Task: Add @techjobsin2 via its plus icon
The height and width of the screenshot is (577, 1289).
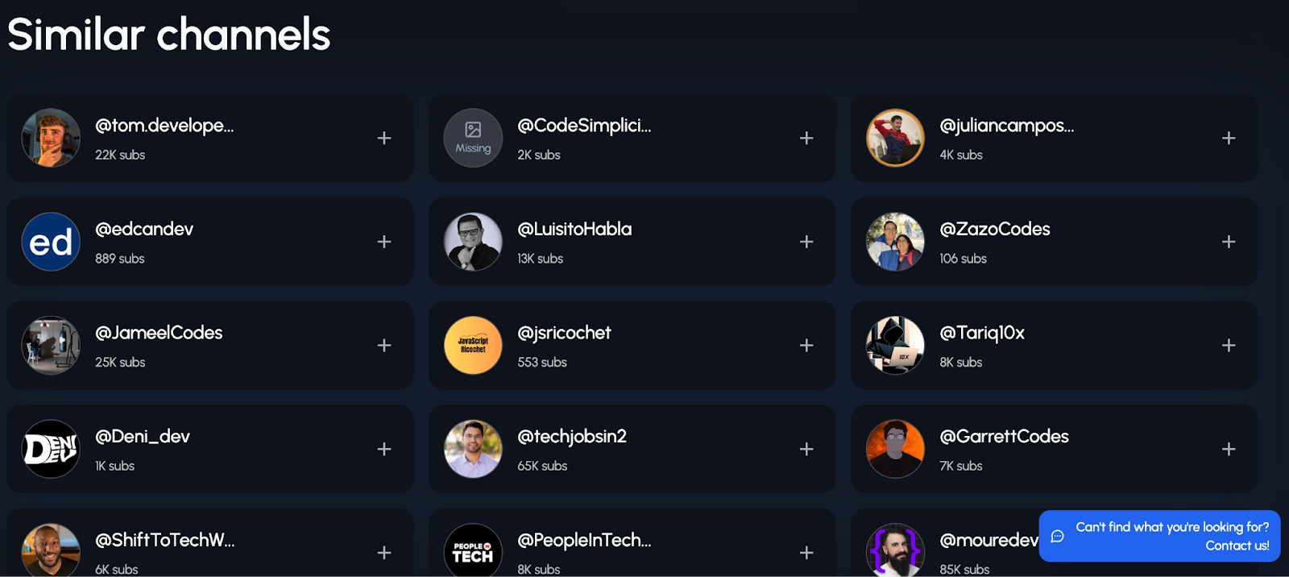Action: [x=806, y=449]
